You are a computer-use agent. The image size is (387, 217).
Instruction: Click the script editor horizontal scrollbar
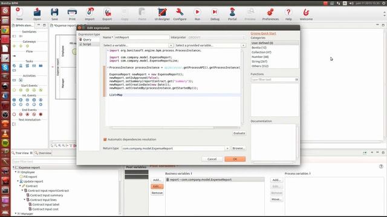click(x=174, y=128)
